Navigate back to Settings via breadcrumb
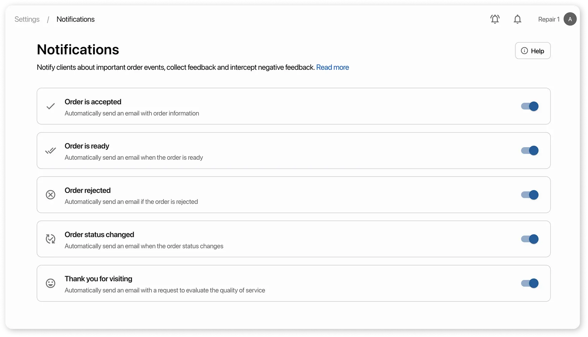The width and height of the screenshot is (588, 337). tap(27, 19)
